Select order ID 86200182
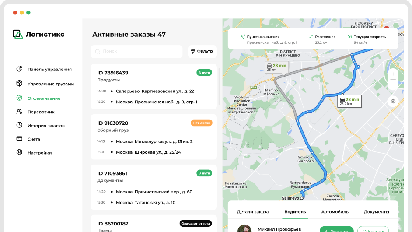412x232 pixels. pos(113,224)
